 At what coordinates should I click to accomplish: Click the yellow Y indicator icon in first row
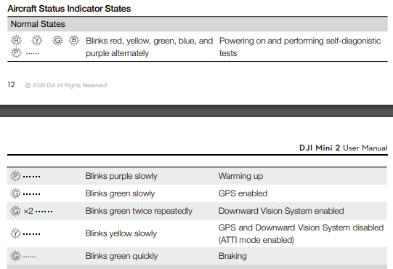(37, 41)
